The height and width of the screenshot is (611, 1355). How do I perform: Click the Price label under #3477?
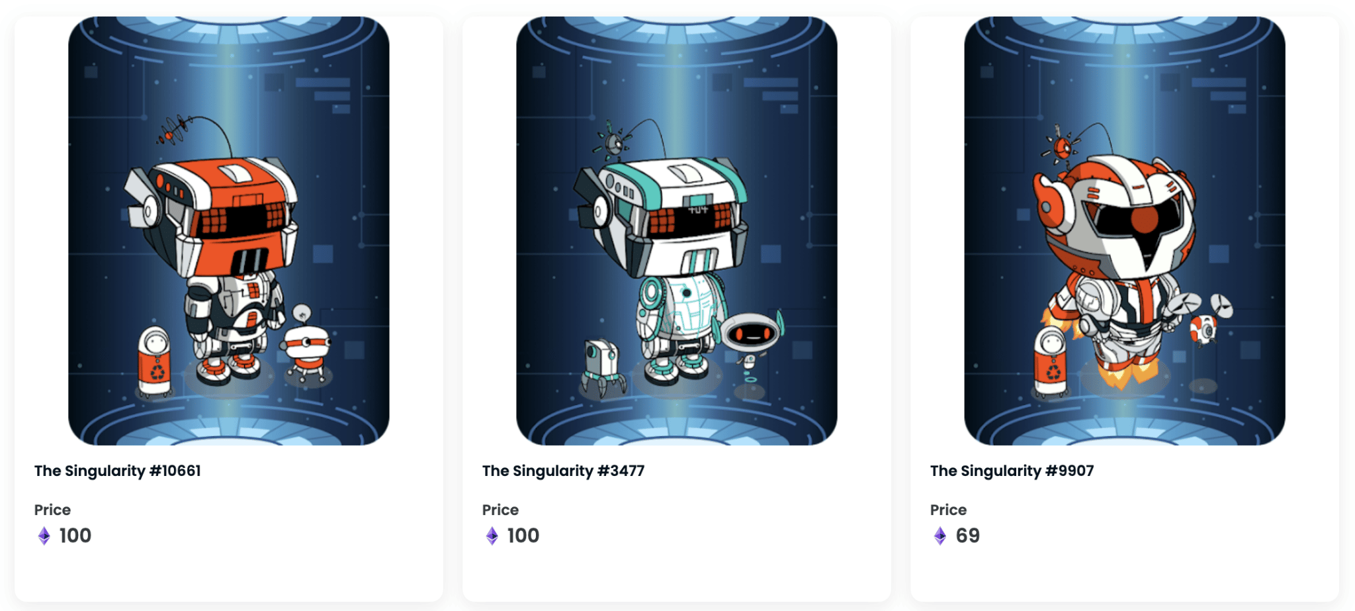click(500, 510)
